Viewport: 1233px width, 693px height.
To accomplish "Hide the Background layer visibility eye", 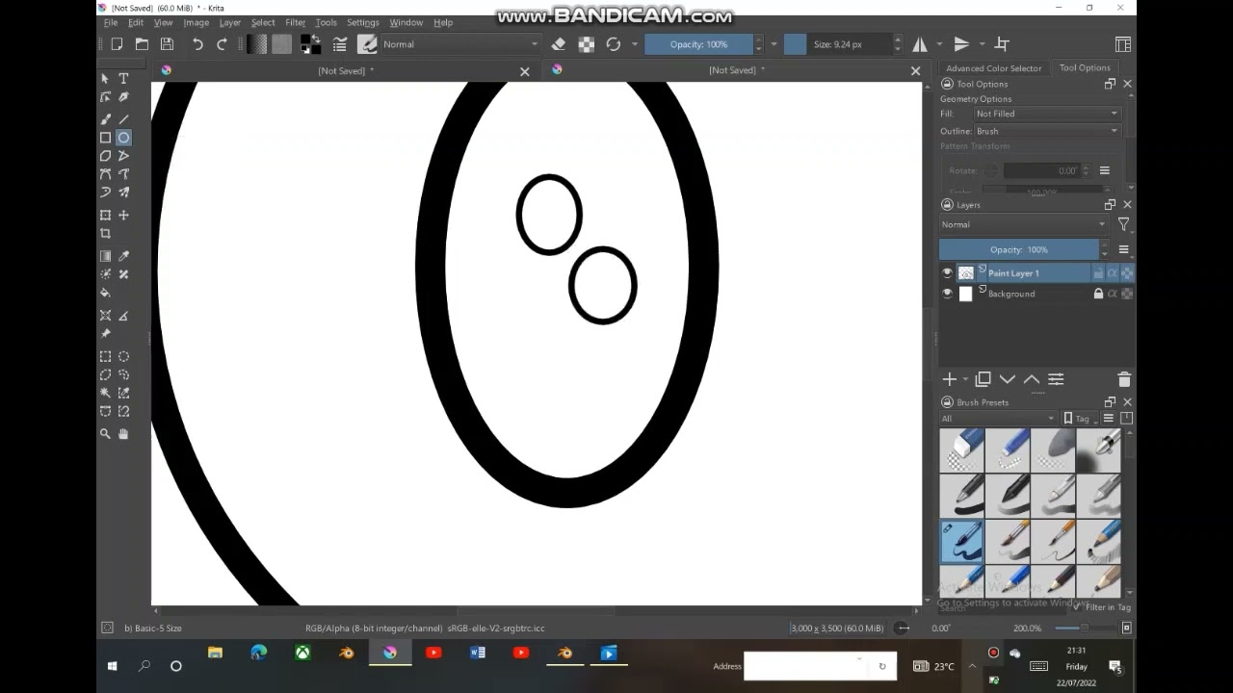I will [x=947, y=295].
